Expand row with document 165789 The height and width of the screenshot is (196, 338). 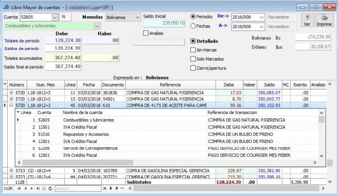pos(11,171)
